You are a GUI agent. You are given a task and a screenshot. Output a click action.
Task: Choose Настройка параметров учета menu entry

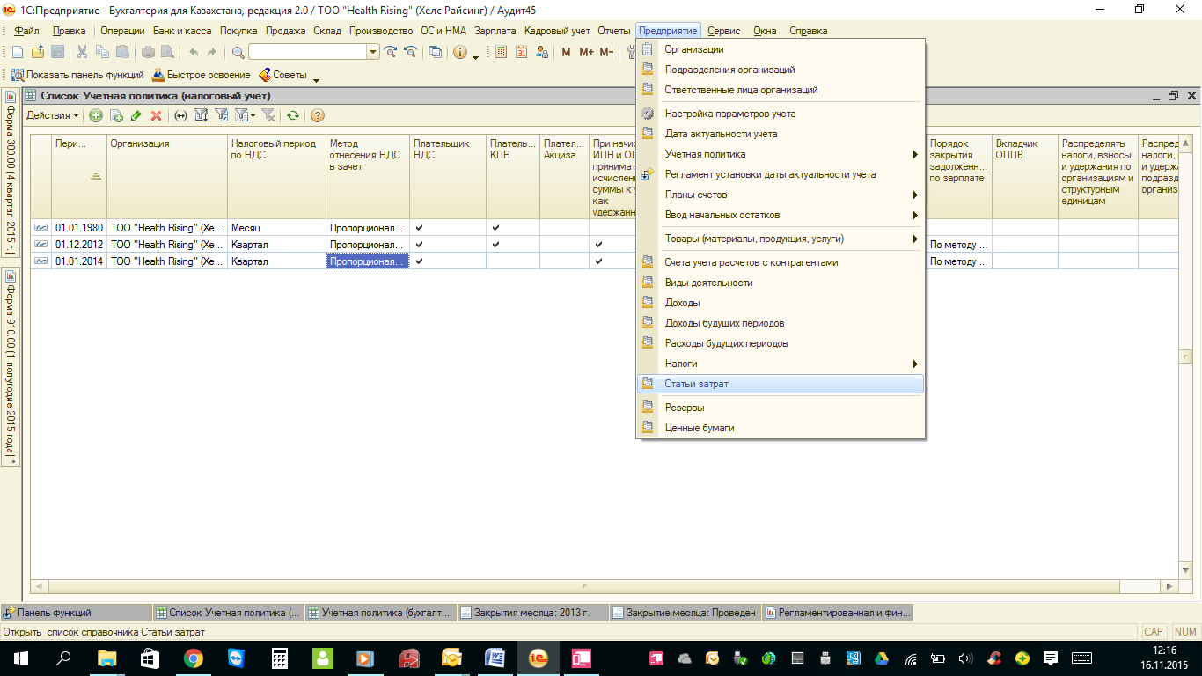tap(781, 114)
